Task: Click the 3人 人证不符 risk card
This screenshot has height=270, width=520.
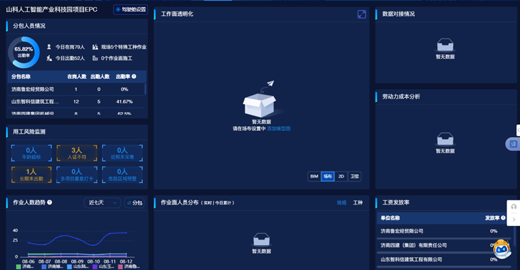Action: pos(76,153)
